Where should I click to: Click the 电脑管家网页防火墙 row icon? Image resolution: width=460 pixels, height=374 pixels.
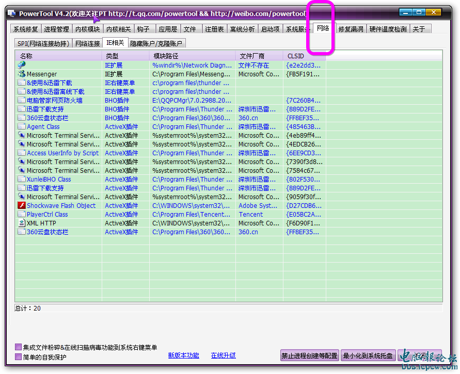(x=21, y=101)
